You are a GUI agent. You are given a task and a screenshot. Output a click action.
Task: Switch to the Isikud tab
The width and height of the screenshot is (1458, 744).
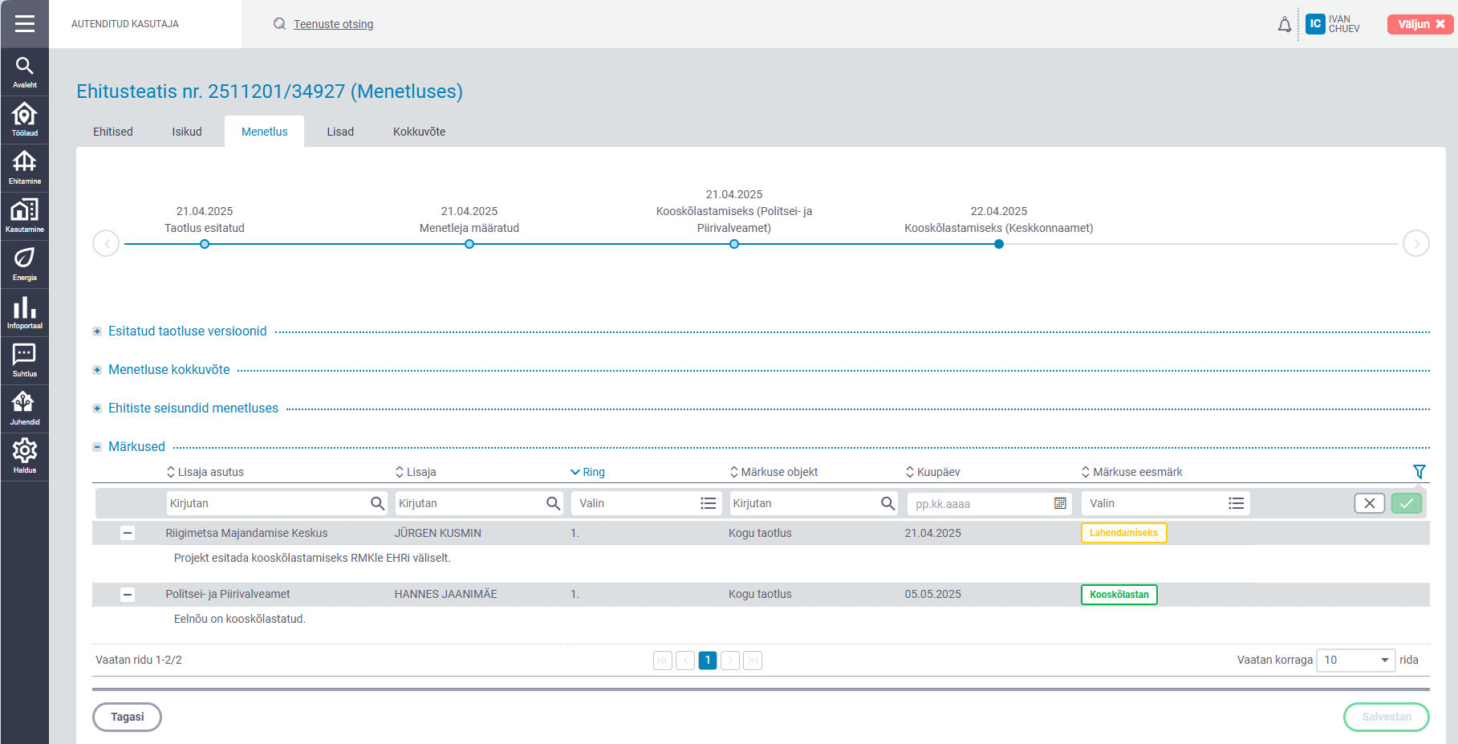tap(187, 132)
